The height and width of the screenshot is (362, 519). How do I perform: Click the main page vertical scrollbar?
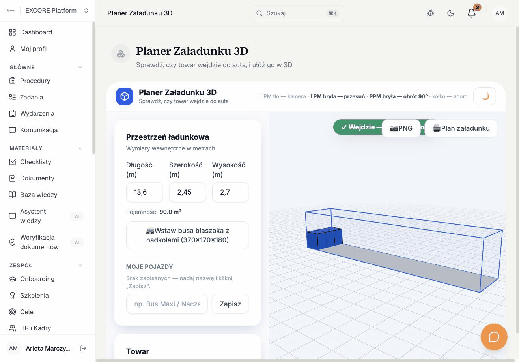tap(517, 180)
